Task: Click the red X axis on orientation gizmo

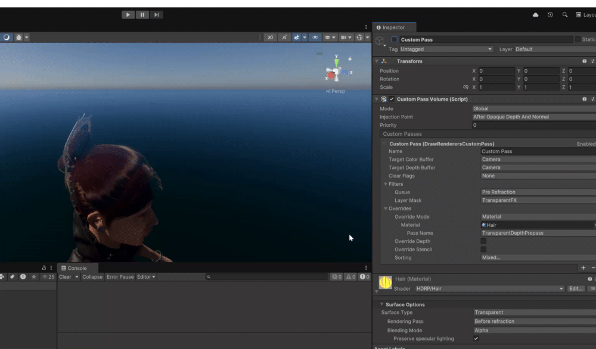Action: (x=331, y=76)
